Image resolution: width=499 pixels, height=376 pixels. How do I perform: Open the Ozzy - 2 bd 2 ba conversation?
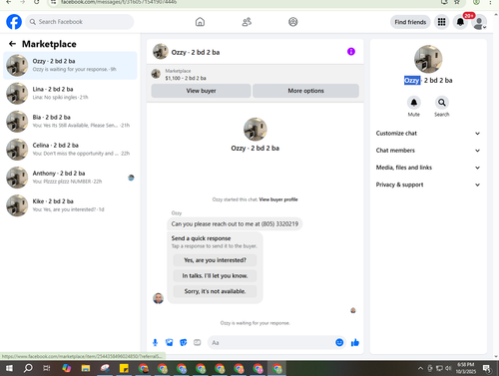pyautogui.click(x=70, y=65)
